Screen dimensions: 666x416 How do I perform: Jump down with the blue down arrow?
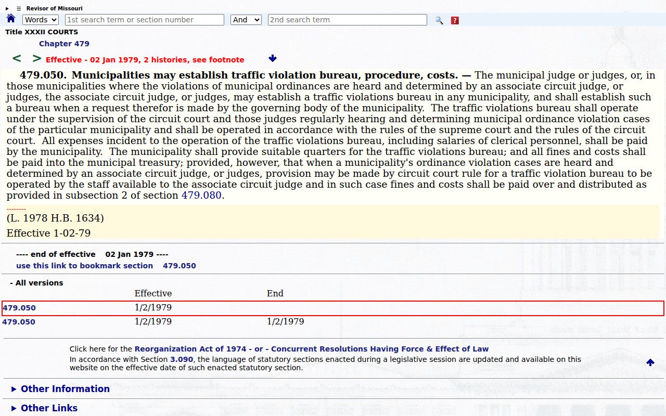pyautogui.click(x=273, y=58)
